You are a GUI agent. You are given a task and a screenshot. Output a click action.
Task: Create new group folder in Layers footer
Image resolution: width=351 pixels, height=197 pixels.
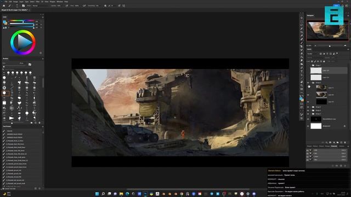point(338,142)
